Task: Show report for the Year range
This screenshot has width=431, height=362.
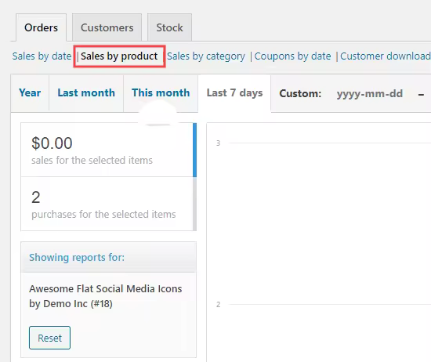Action: point(30,93)
